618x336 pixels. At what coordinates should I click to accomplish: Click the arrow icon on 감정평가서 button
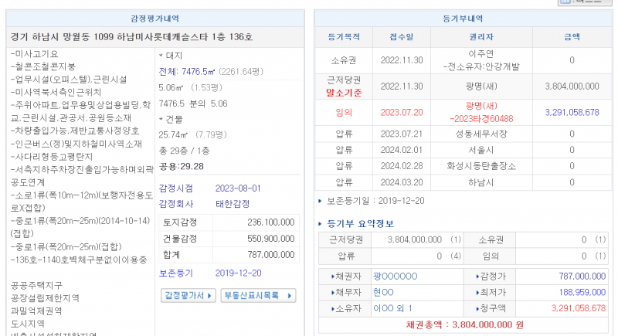(210, 295)
